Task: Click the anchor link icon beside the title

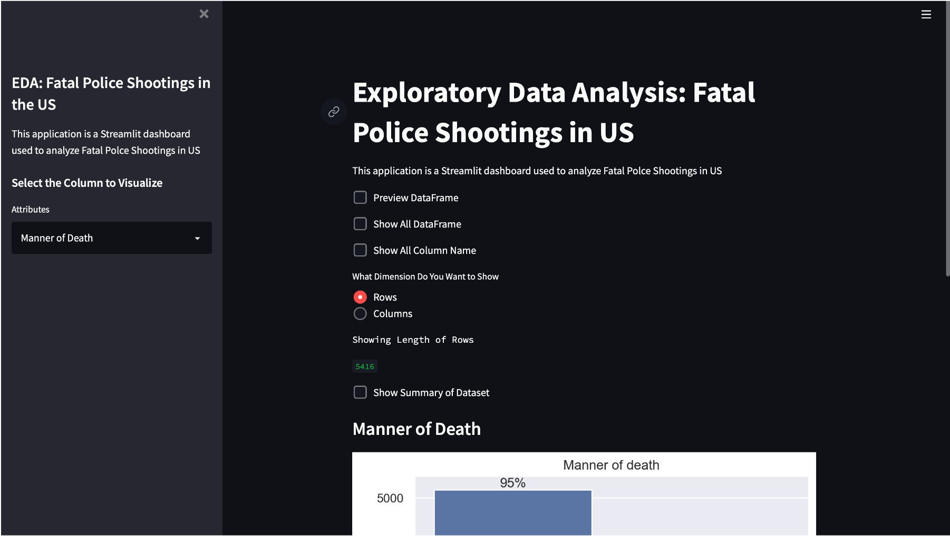Action: 334,112
